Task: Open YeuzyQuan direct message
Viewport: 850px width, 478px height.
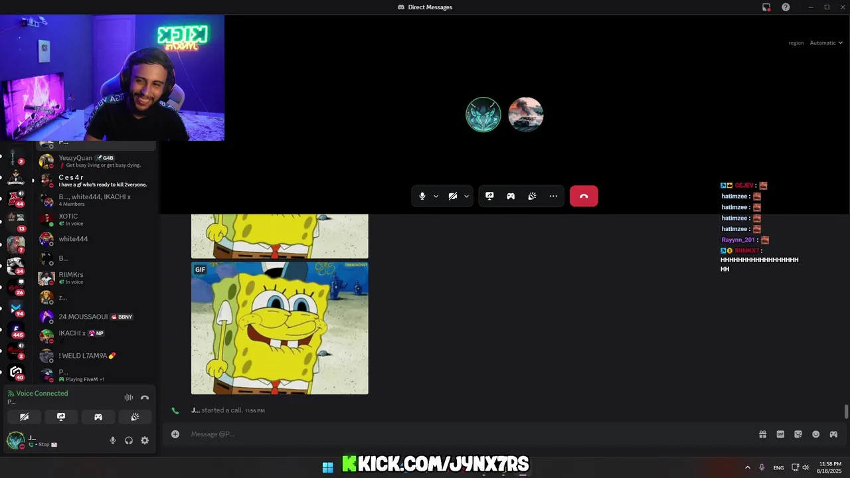Action: [x=95, y=161]
